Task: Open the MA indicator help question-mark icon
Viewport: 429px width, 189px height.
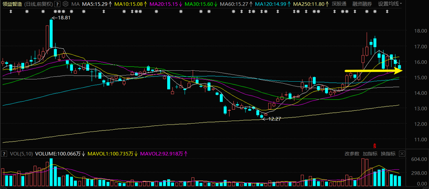Action: (x=57, y=4)
